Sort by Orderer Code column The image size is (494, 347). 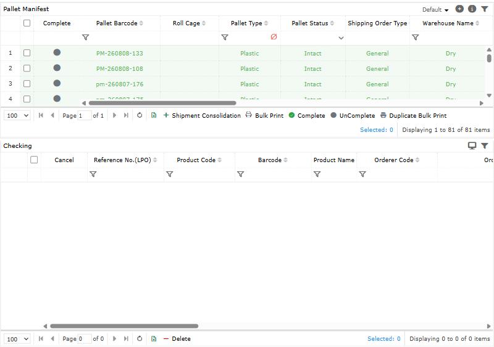pos(417,160)
